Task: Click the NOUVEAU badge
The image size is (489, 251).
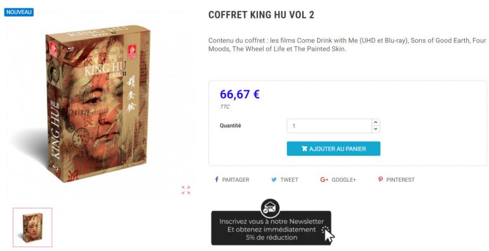Action: click(18, 12)
